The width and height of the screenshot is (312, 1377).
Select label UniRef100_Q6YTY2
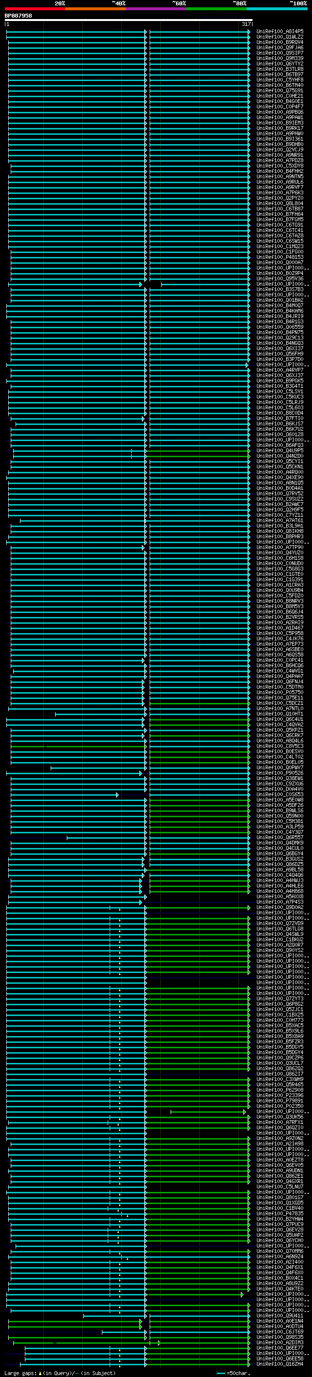[280, 64]
